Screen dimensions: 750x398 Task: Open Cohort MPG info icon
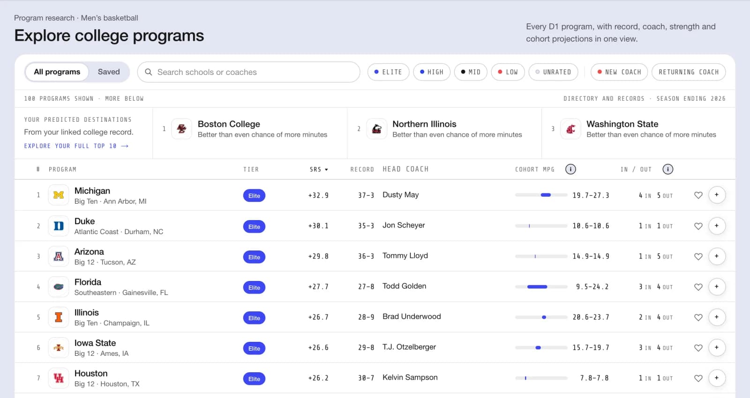pyautogui.click(x=570, y=169)
